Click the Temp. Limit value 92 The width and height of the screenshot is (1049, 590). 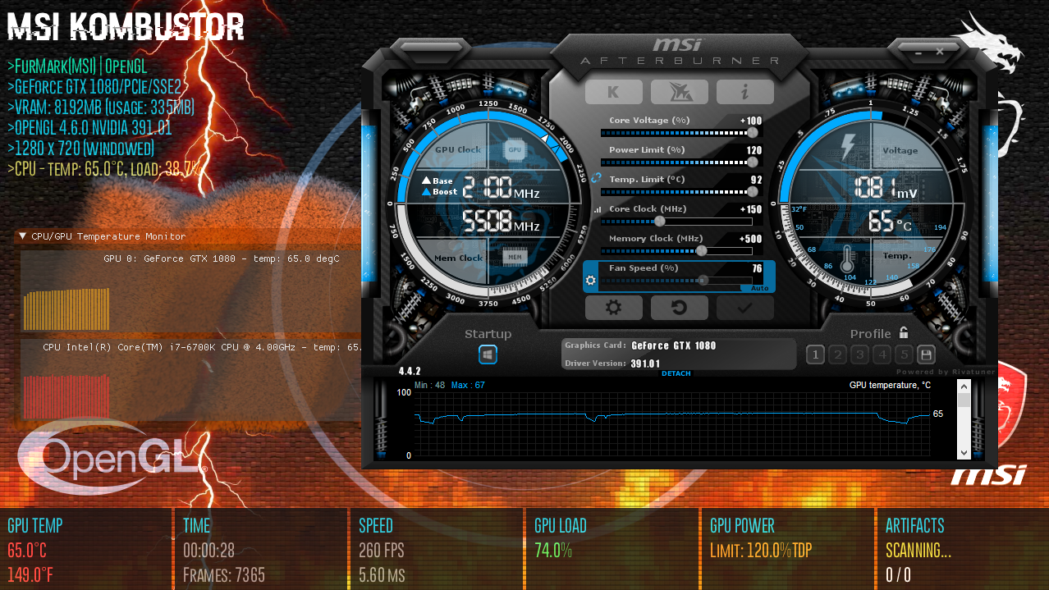tap(757, 180)
